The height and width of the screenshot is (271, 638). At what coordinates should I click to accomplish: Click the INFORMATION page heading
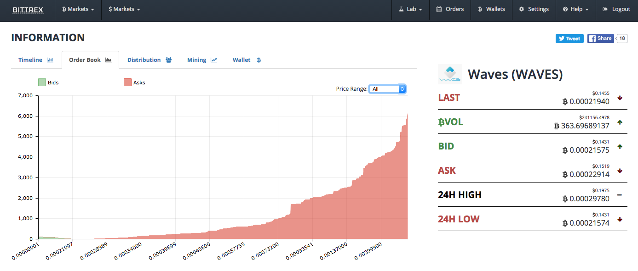(48, 38)
